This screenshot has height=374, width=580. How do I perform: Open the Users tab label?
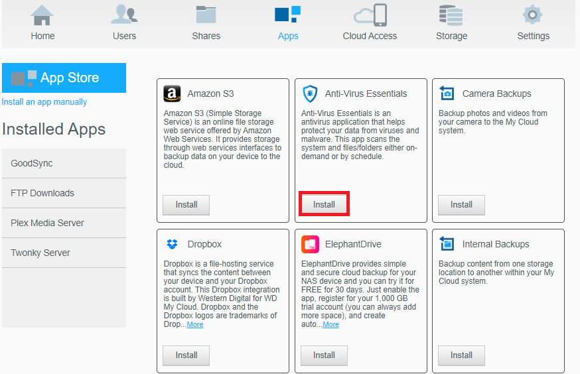click(x=124, y=36)
